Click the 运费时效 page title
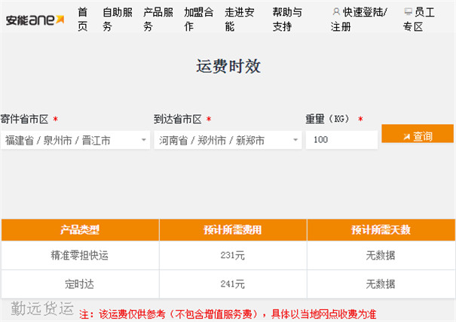The image size is (456, 322). (228, 66)
